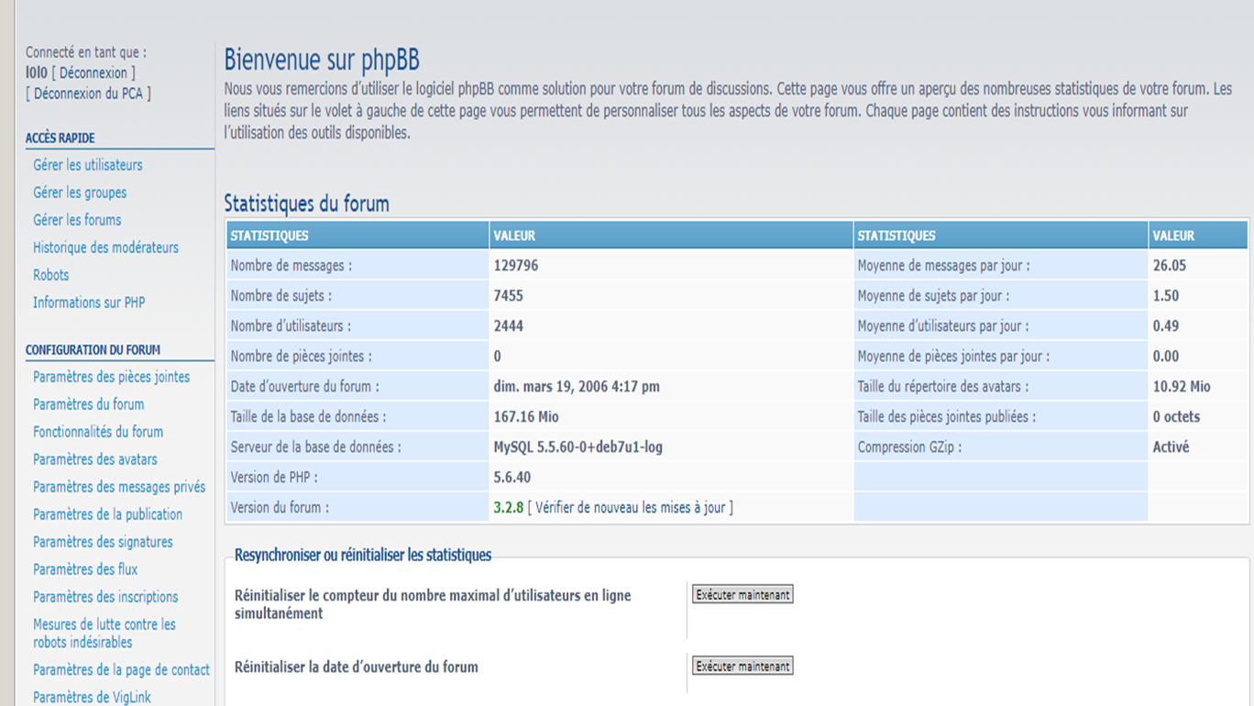The image size is (1254, 706).
Task: Open Paramètres du forum
Action: [88, 404]
